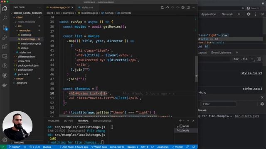Viewport: 266px width, 149px height.
Task: Click JavaScript language mode in status bar
Action: pos(163,147)
